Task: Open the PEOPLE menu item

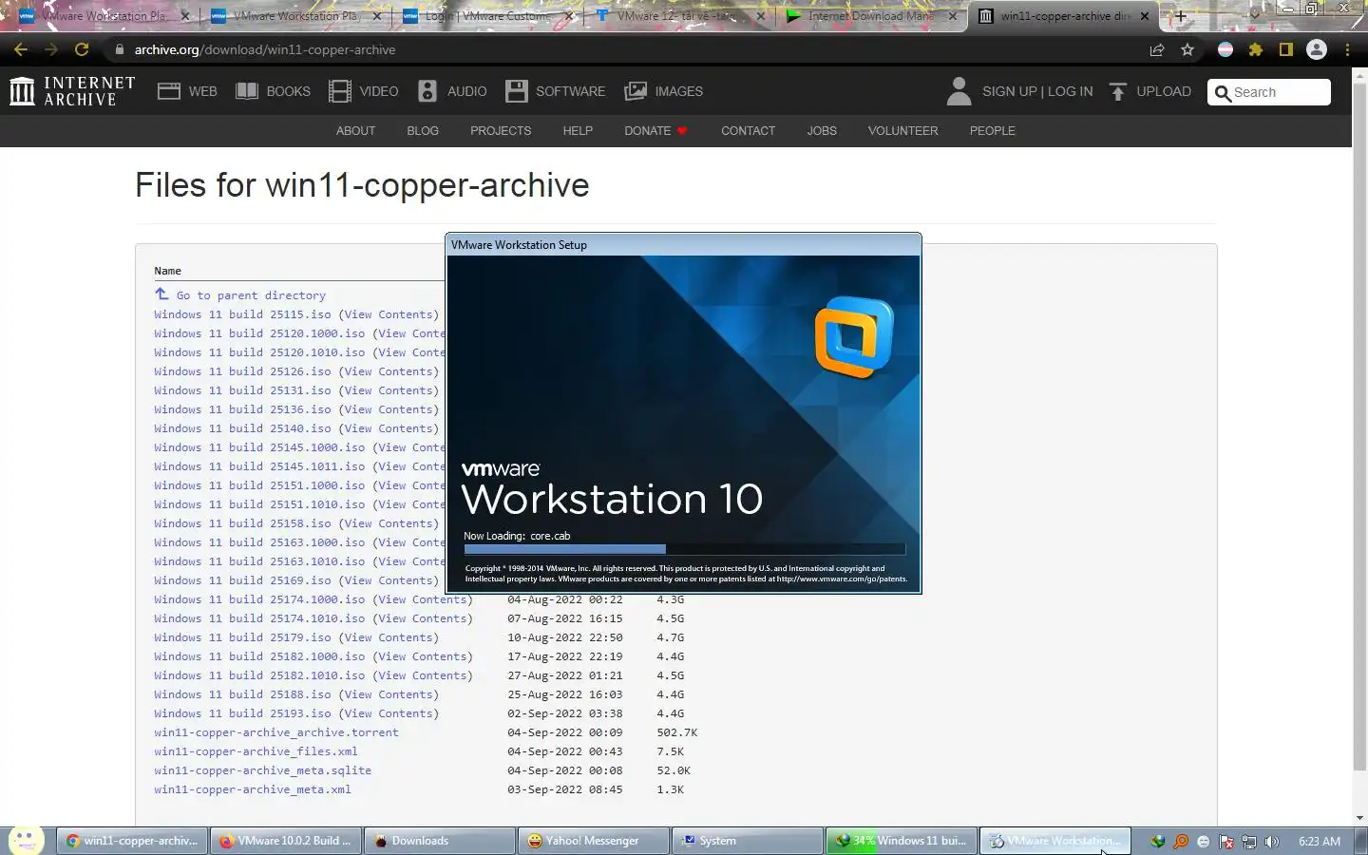Action: pyautogui.click(x=993, y=131)
